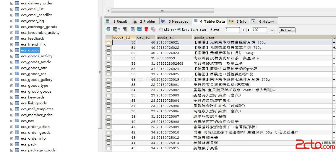The width and height of the screenshot is (336, 152).
Task: Switch to the 1 Result tab
Action: 117,21
